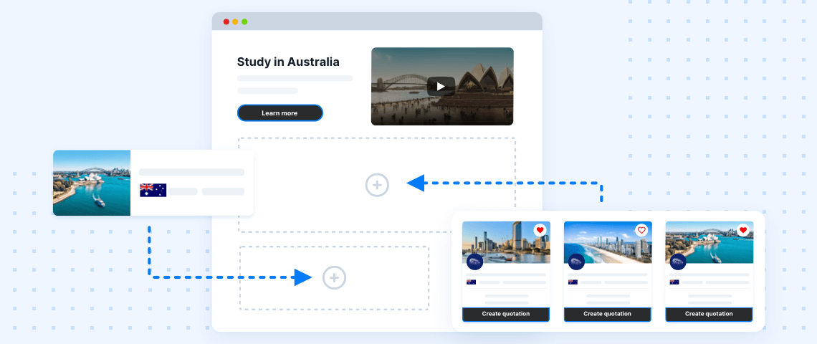Click the green window maximize dot
The image size is (817, 344).
click(x=244, y=22)
